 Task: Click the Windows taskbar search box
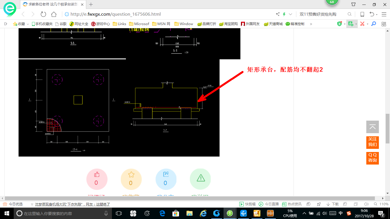63,213
